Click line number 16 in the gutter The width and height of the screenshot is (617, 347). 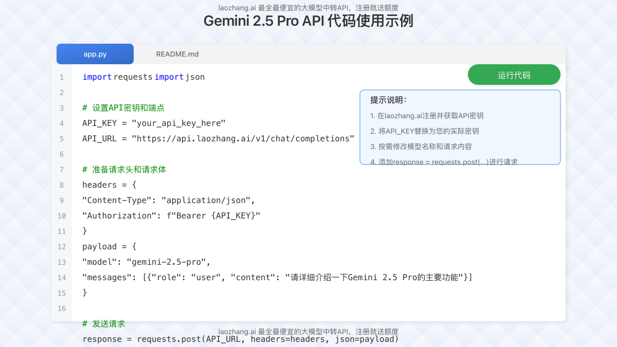62,308
